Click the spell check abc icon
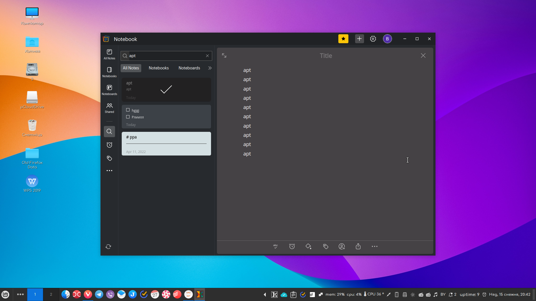 click(x=275, y=246)
